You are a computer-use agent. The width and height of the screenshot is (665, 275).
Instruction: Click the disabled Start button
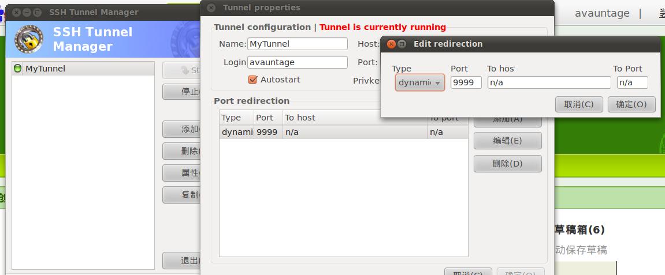coord(181,70)
